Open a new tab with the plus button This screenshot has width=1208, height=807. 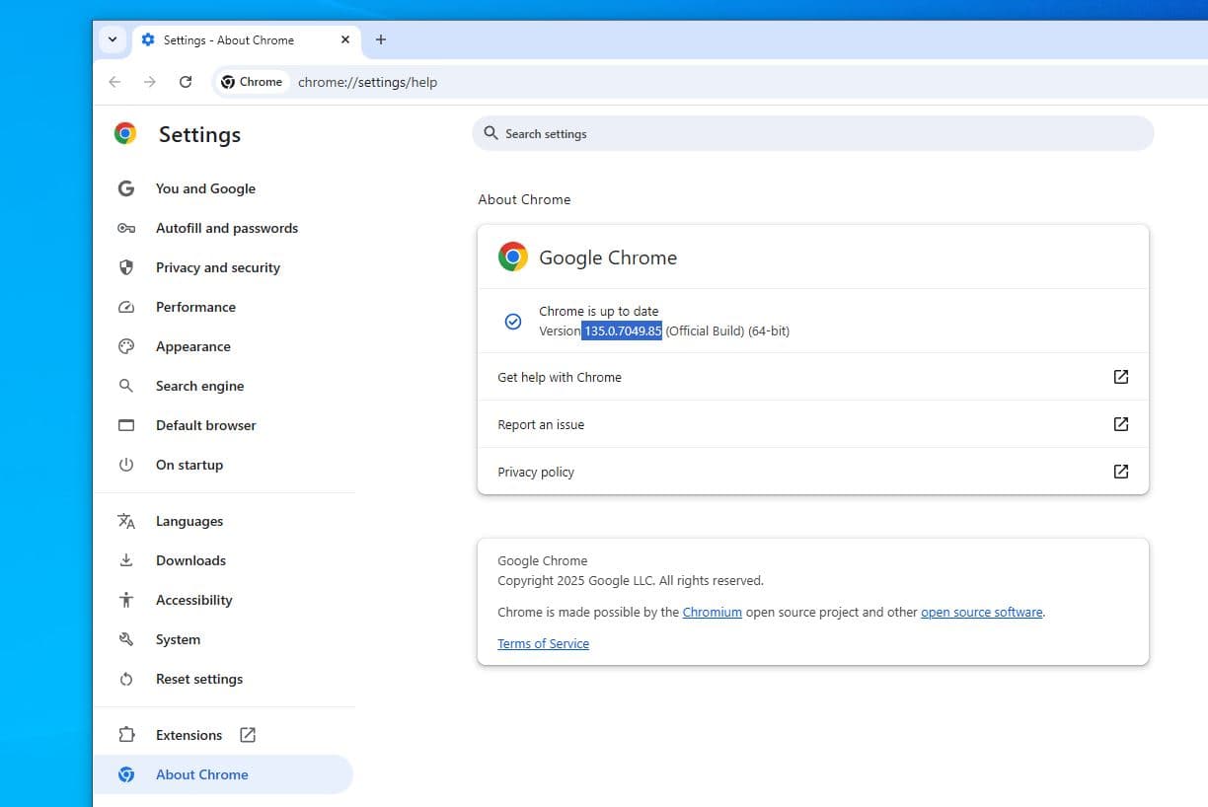(x=381, y=40)
